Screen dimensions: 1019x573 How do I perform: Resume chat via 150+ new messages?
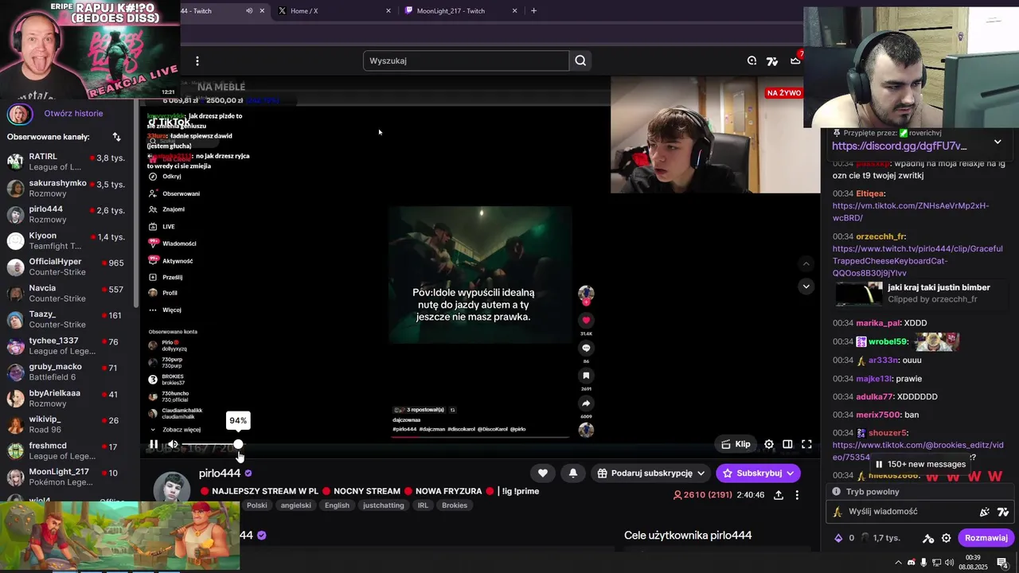[919, 464]
